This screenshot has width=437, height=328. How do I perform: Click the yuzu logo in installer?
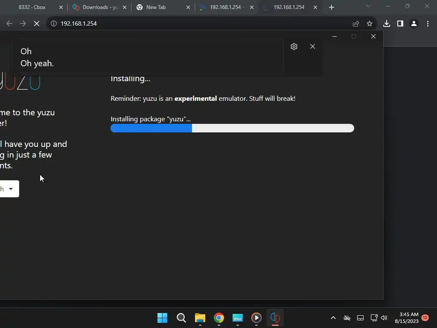(x=20, y=82)
